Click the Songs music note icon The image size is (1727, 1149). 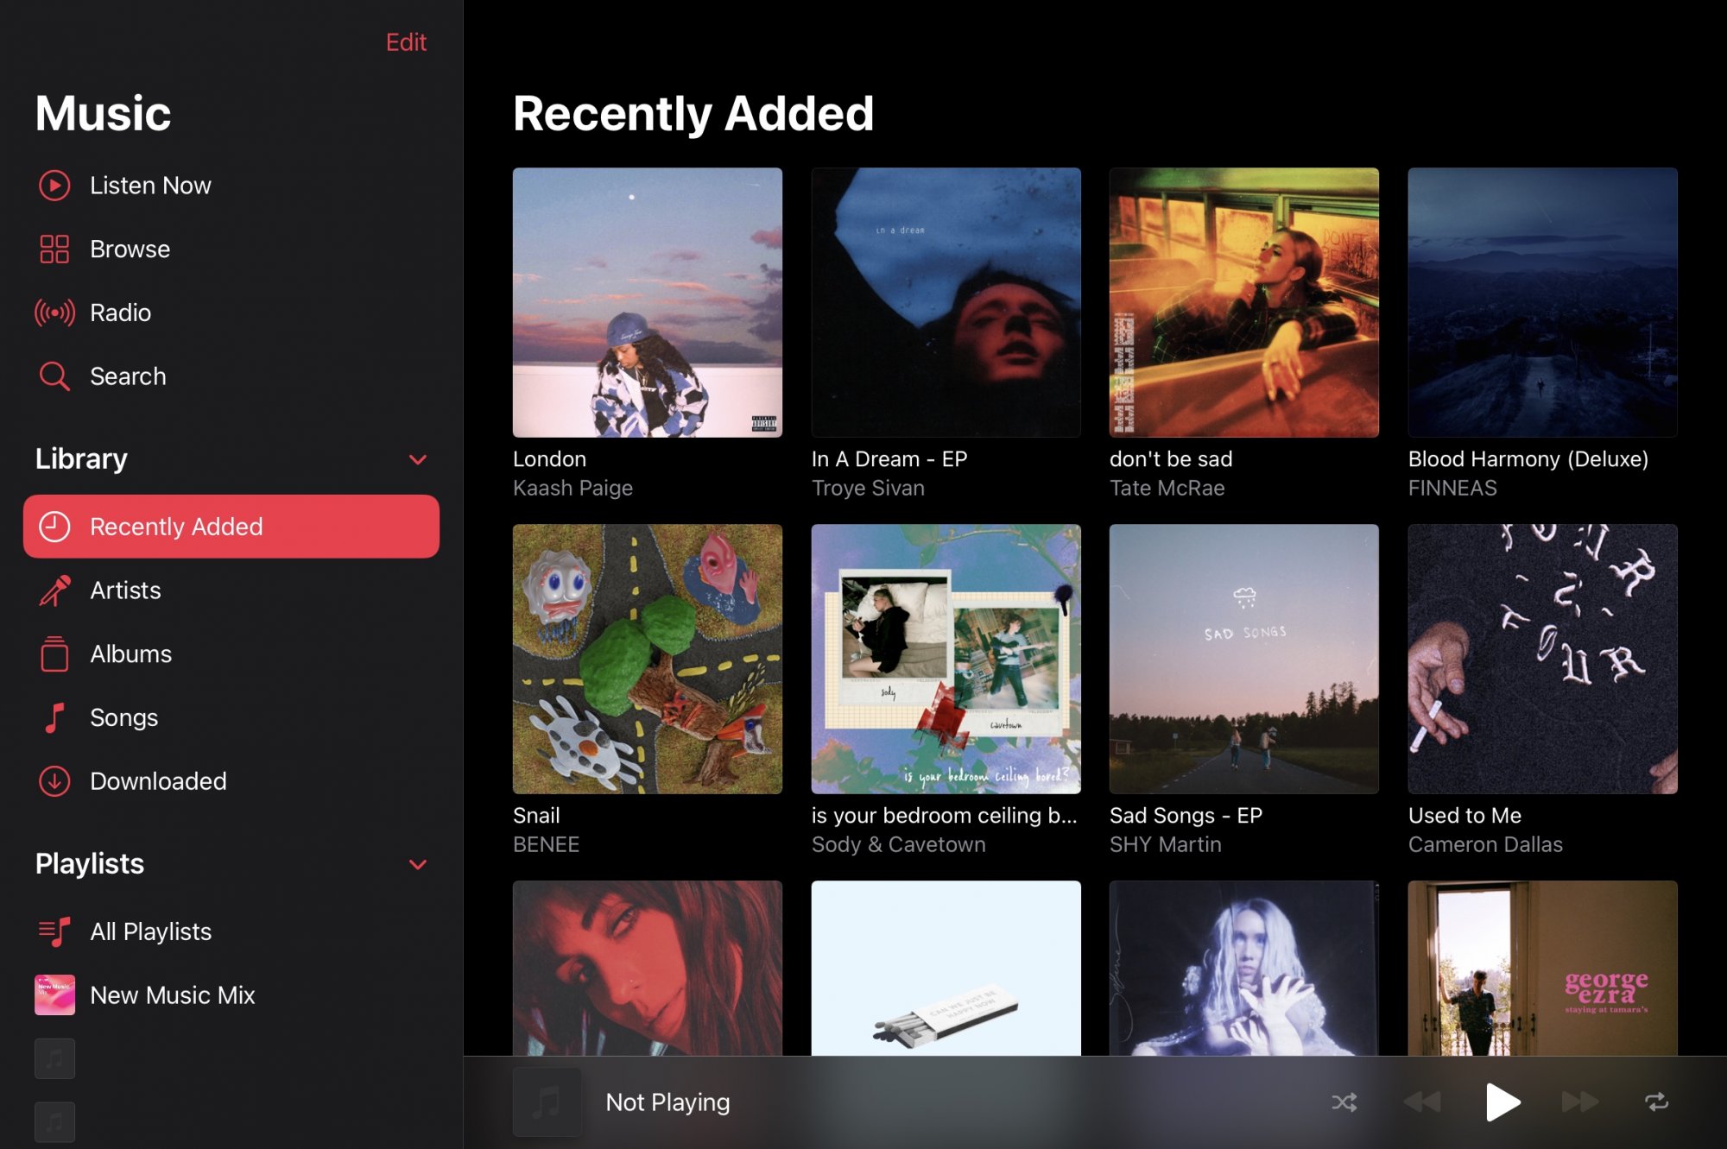(x=54, y=717)
